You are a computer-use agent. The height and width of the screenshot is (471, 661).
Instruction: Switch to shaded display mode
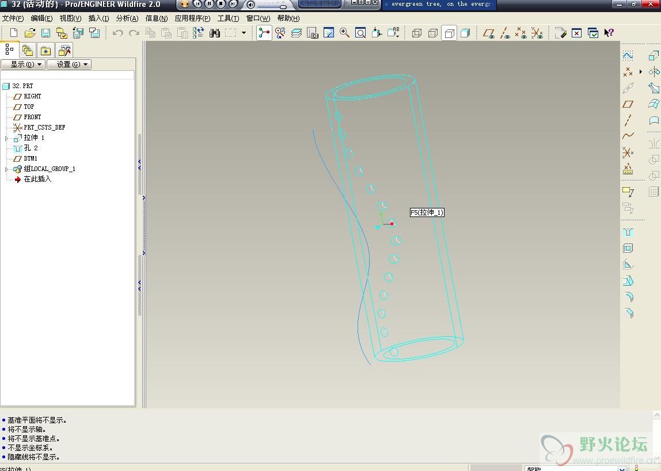tap(465, 33)
